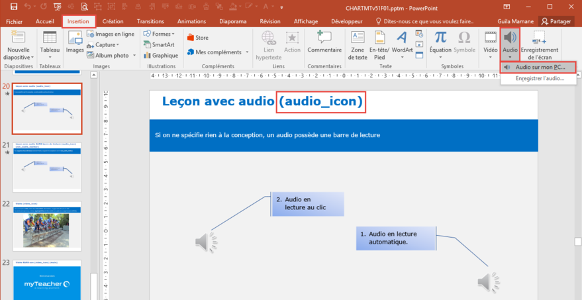Click the Tableau insert table icon
The width and height of the screenshot is (582, 300).
click(x=49, y=41)
